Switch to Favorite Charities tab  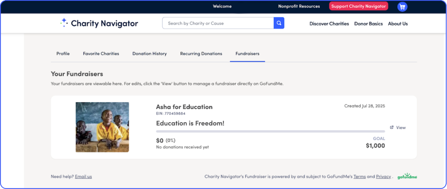click(101, 54)
